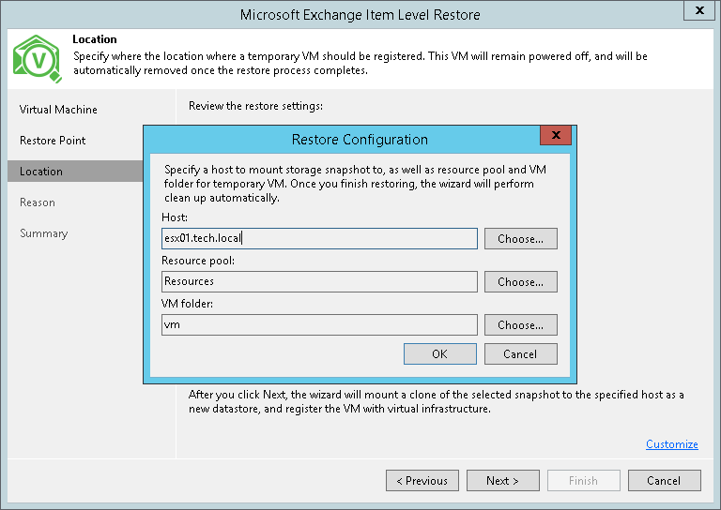Go to the Restore Point step
The width and height of the screenshot is (721, 510).
(53, 141)
